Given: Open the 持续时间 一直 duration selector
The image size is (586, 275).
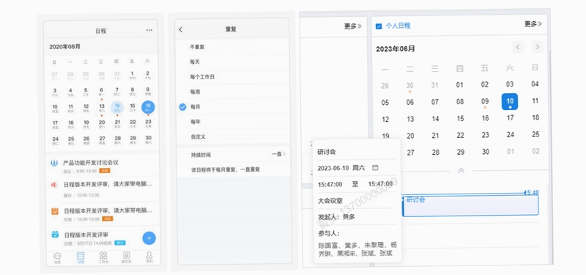Looking at the screenshot, I should pos(233,154).
